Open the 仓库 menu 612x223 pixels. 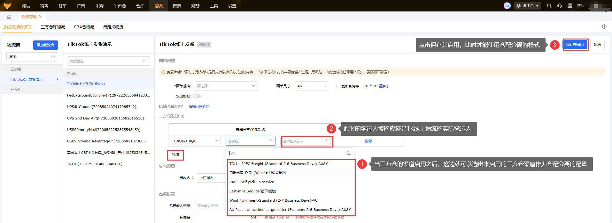pyautogui.click(x=140, y=6)
